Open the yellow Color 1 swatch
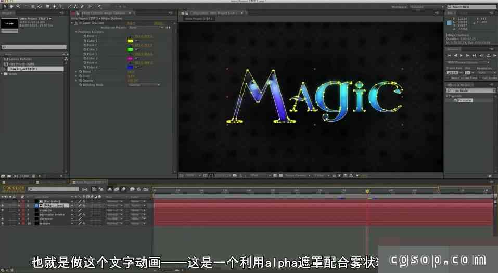 131,41
